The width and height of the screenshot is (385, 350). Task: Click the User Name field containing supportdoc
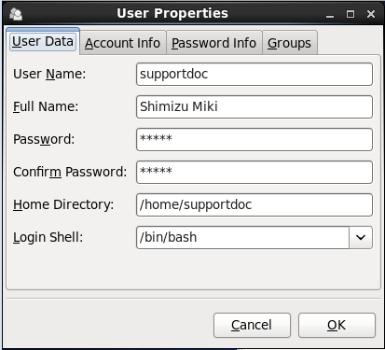(254, 74)
